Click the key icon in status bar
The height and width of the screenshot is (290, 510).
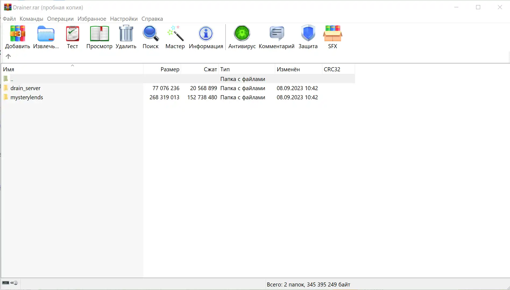[x=14, y=283]
